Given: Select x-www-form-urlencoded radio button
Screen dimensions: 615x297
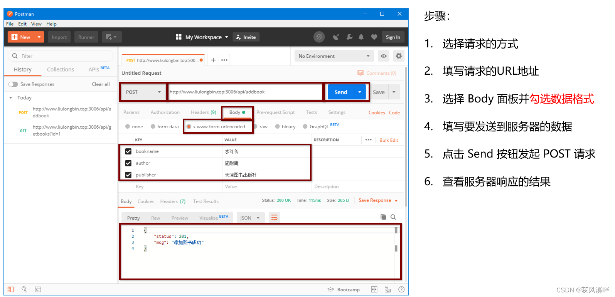Looking at the screenshot, I should coord(189,126).
